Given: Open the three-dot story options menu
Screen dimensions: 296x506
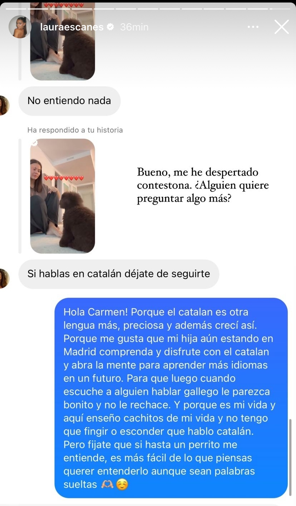Looking at the screenshot, I should 253,27.
